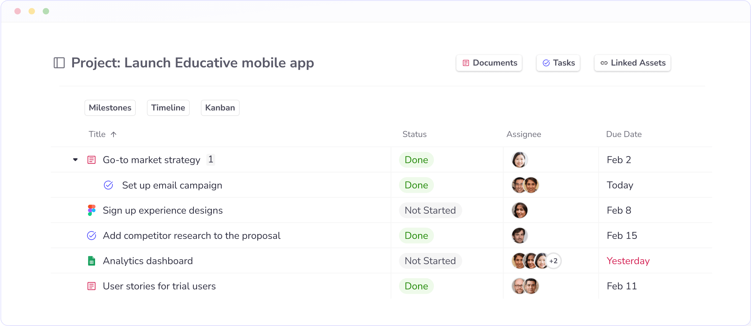Screen dimensions: 751x326
Task: Click the assignee avatar for Sign up experience designs
Action: [x=520, y=210]
